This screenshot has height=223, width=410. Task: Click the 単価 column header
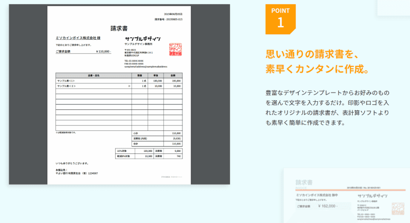click(156, 75)
